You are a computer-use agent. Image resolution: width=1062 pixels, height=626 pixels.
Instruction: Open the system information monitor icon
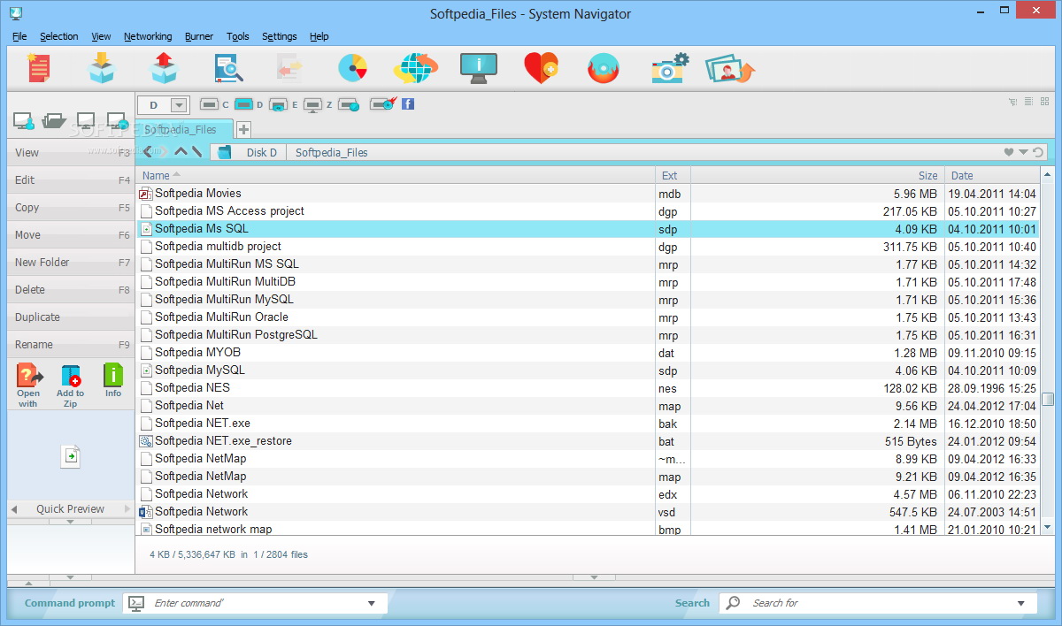[479, 68]
